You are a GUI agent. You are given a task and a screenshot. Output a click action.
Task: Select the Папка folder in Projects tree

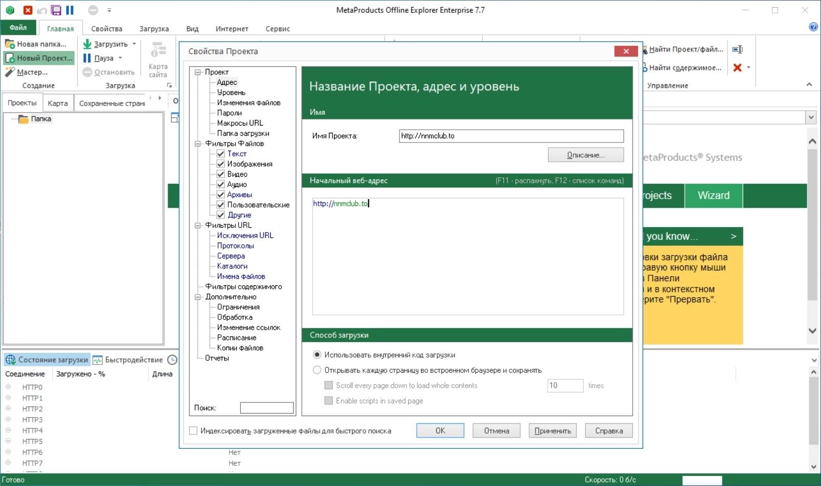[41, 119]
